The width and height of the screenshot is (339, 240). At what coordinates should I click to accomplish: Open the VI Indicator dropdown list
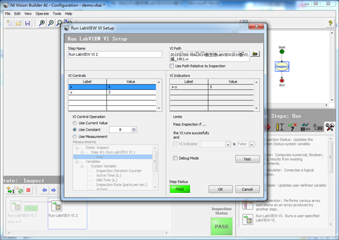228,144
